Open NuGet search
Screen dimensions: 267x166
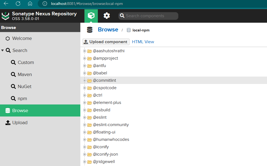click(40, 86)
